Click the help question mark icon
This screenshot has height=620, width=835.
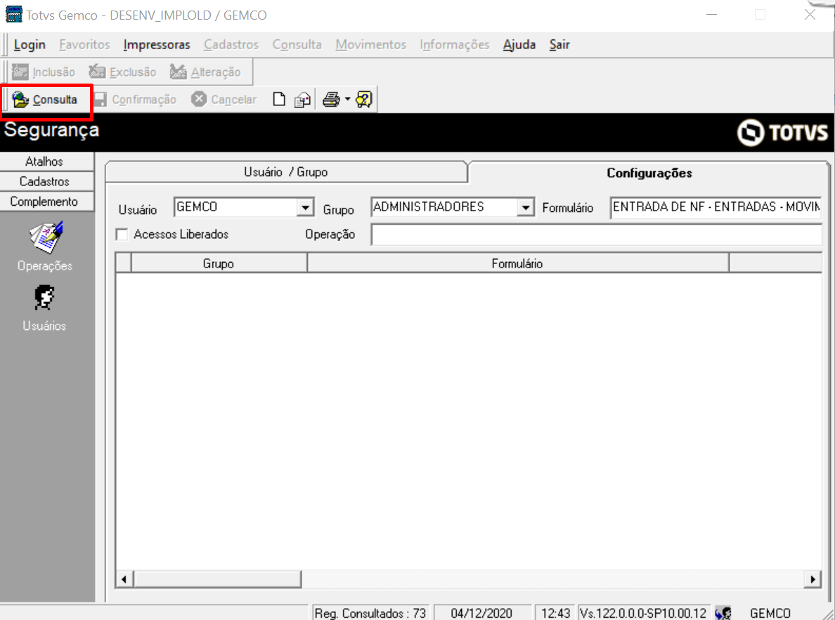tap(364, 100)
